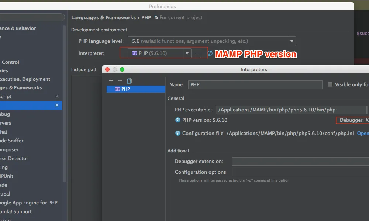Click the configuration file info icon
The image size is (369, 221).
[177, 133]
